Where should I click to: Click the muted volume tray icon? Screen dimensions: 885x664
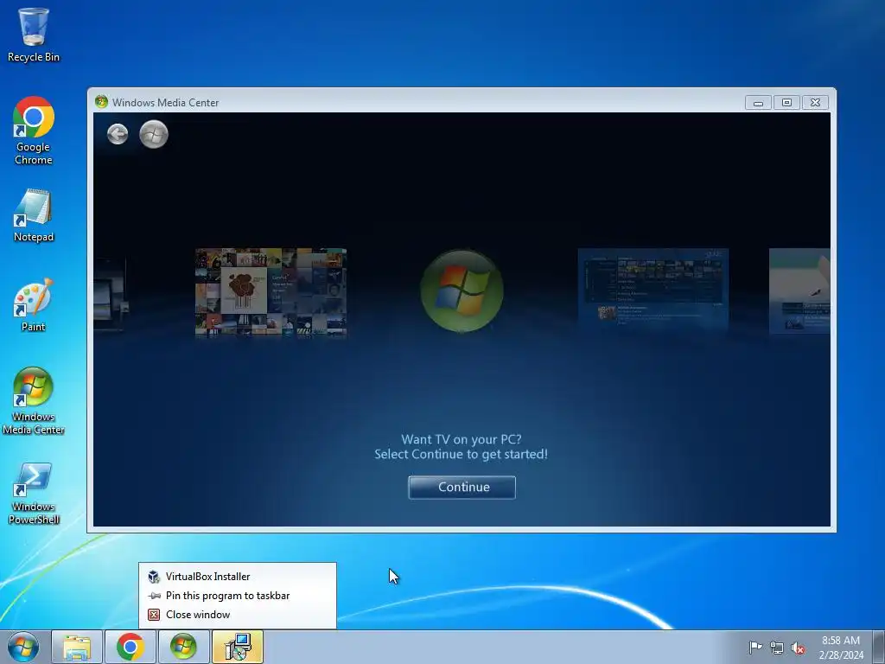click(x=798, y=648)
